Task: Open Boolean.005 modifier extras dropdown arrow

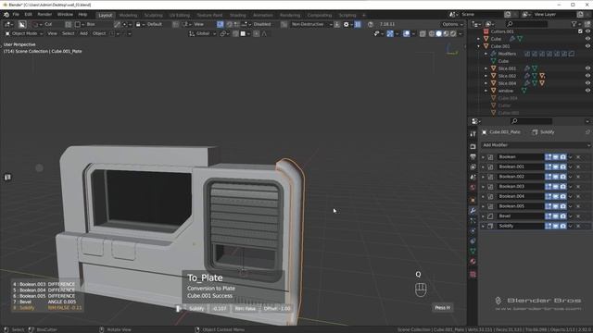Action: pos(571,206)
